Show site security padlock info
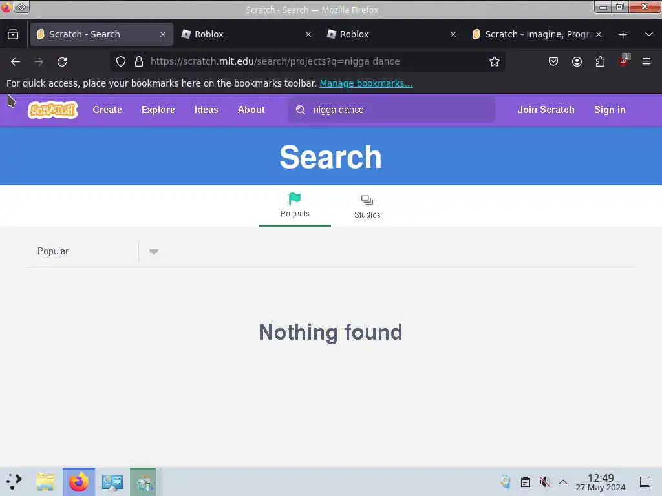The image size is (662, 496). coord(139,61)
